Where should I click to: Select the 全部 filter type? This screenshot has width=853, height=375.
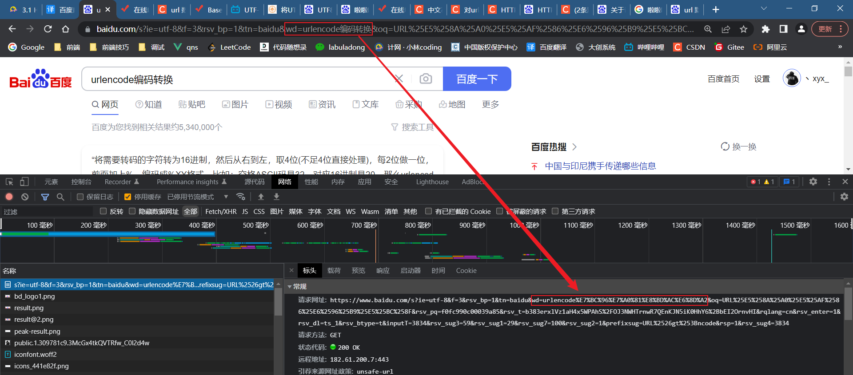[191, 212]
